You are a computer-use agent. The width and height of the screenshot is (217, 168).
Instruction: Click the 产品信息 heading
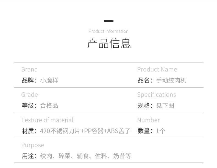pyautogui.click(x=109, y=44)
